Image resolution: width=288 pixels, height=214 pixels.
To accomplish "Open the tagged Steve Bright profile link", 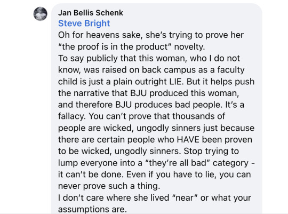I will coord(84,23).
